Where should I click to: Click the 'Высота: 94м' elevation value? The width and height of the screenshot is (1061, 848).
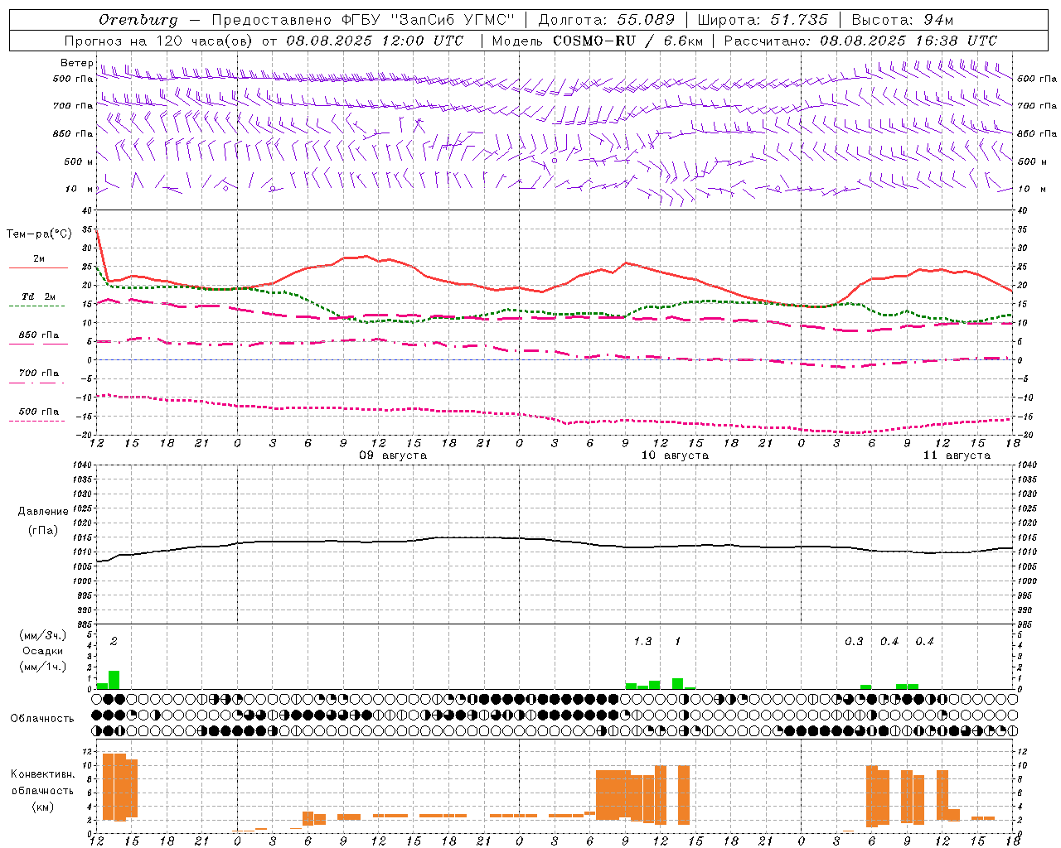click(903, 20)
